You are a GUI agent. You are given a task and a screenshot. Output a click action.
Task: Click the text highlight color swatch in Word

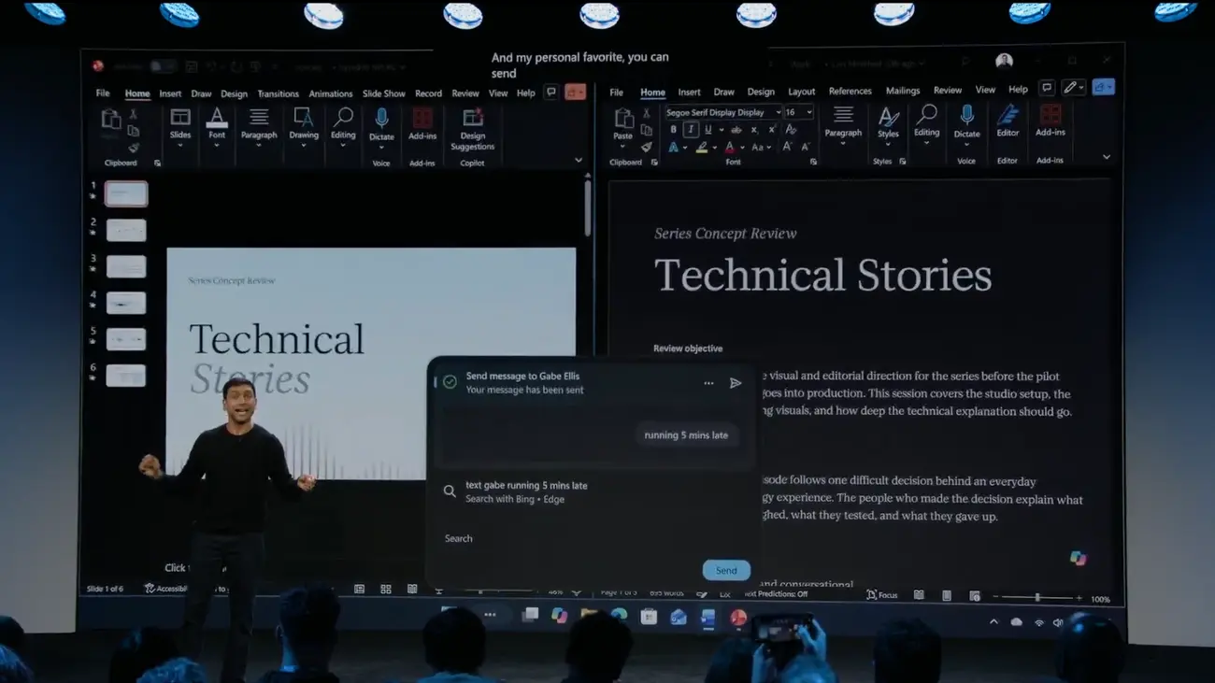[702, 148]
